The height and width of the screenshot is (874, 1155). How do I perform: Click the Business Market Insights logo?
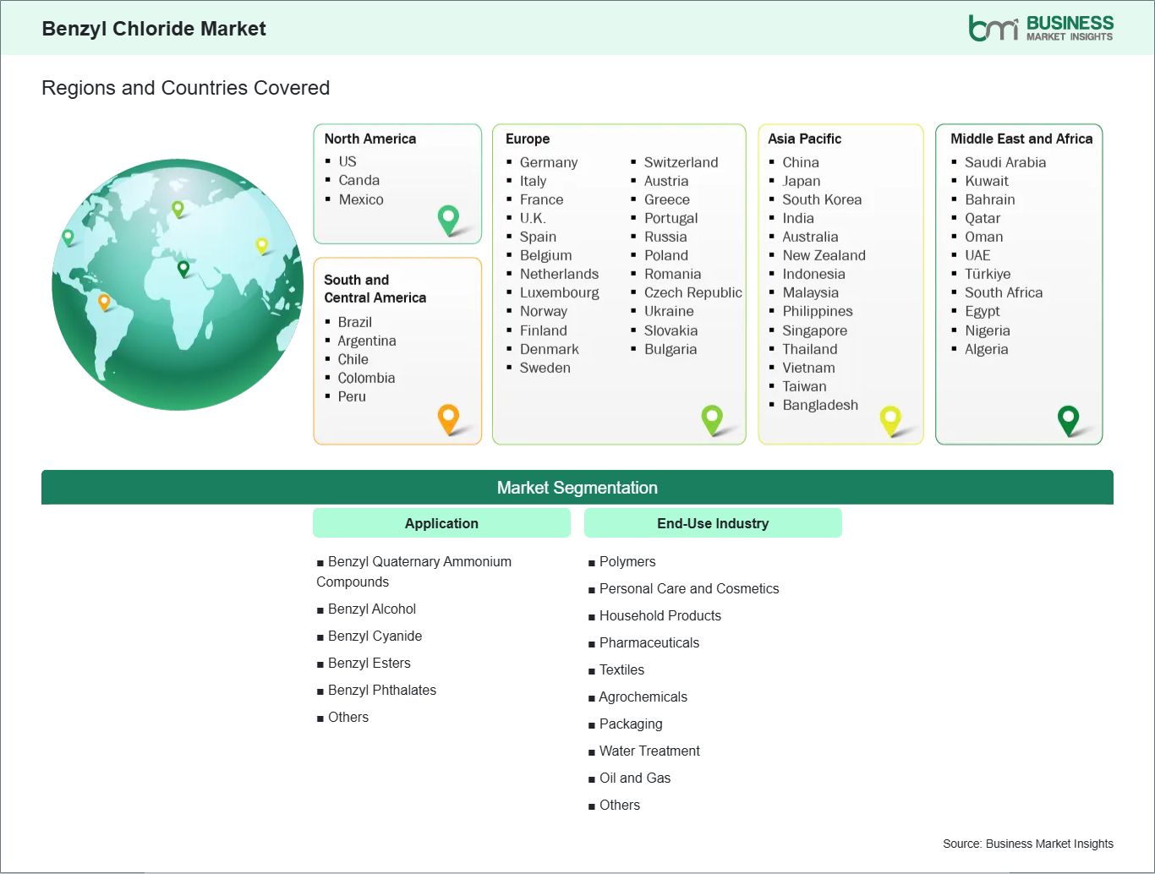click(1040, 28)
